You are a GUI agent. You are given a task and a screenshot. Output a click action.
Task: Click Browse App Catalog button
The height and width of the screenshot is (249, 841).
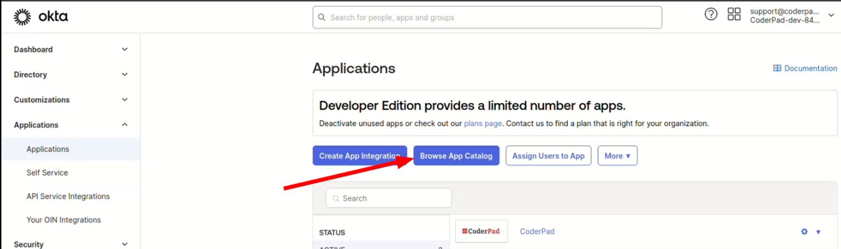456,156
